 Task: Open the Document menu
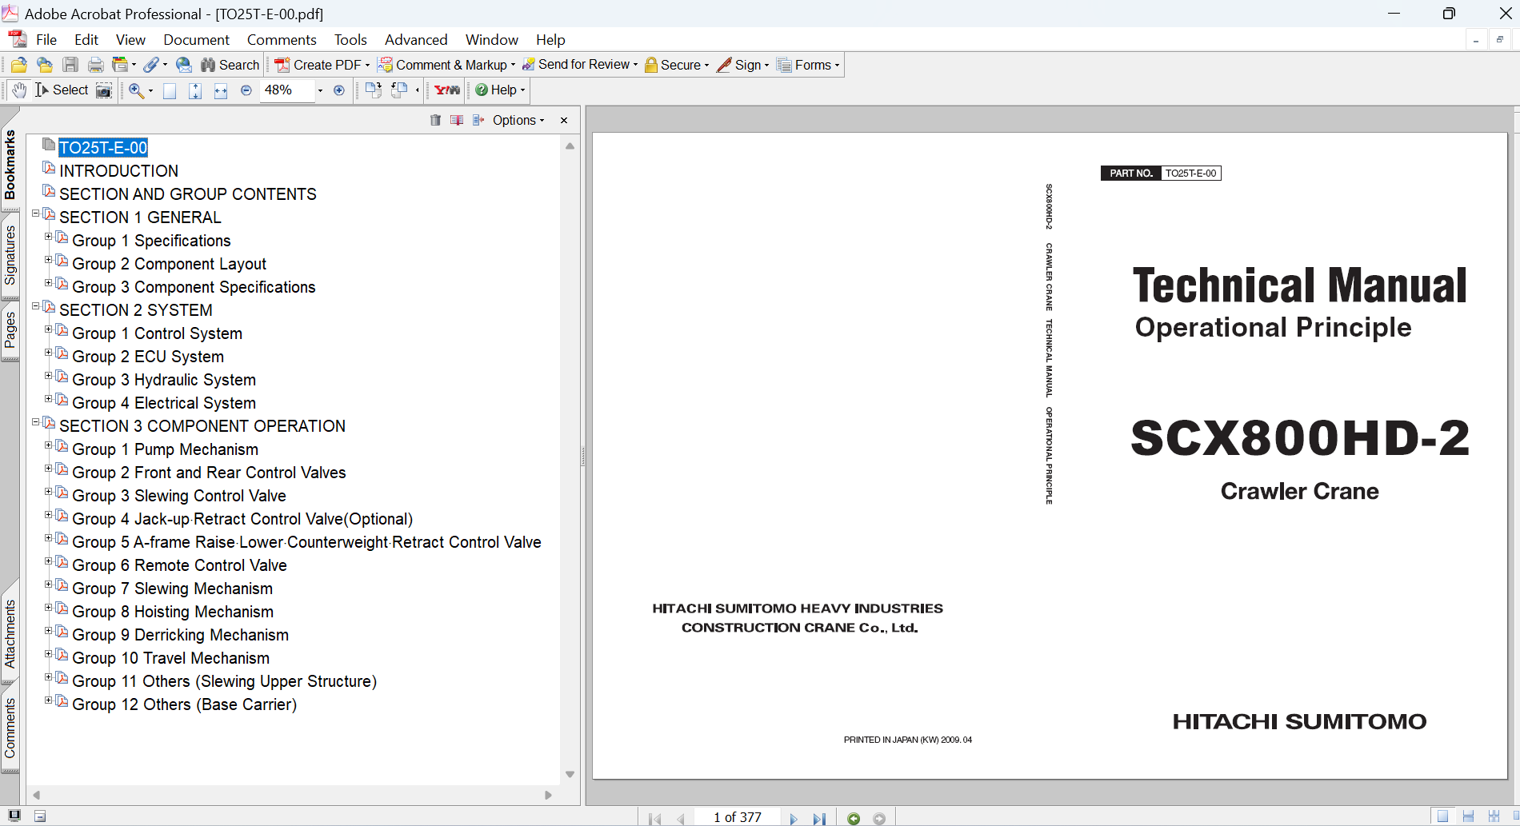196,40
